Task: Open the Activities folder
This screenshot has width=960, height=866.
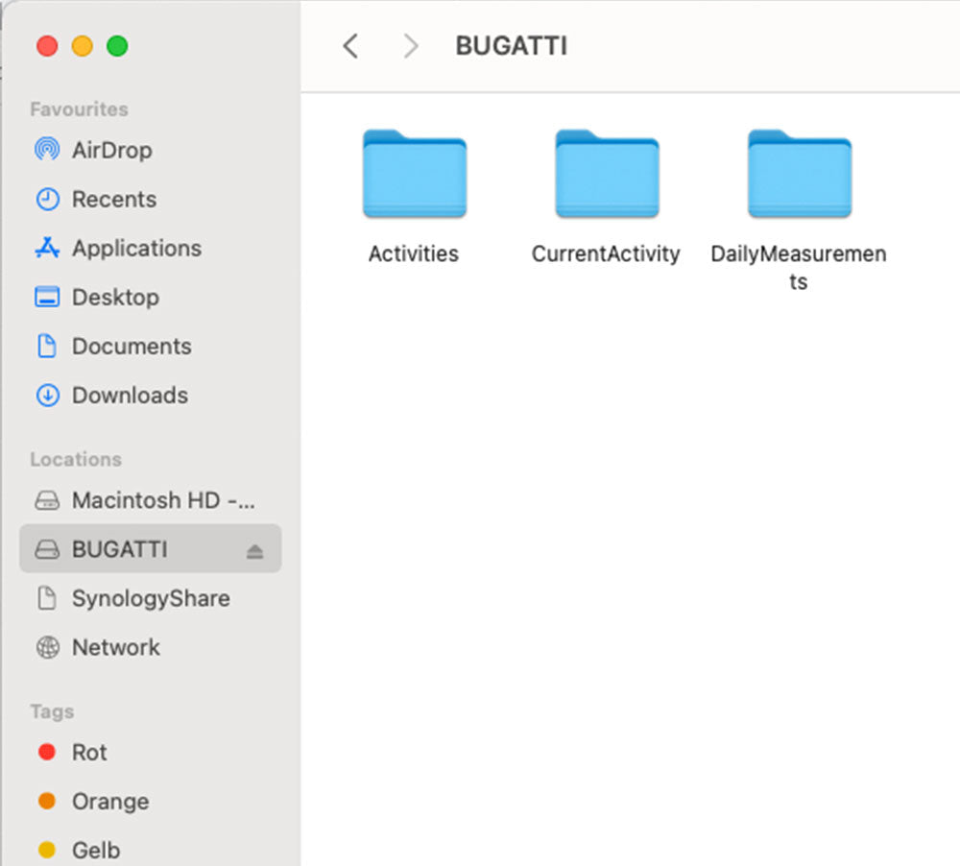Action: tap(414, 176)
